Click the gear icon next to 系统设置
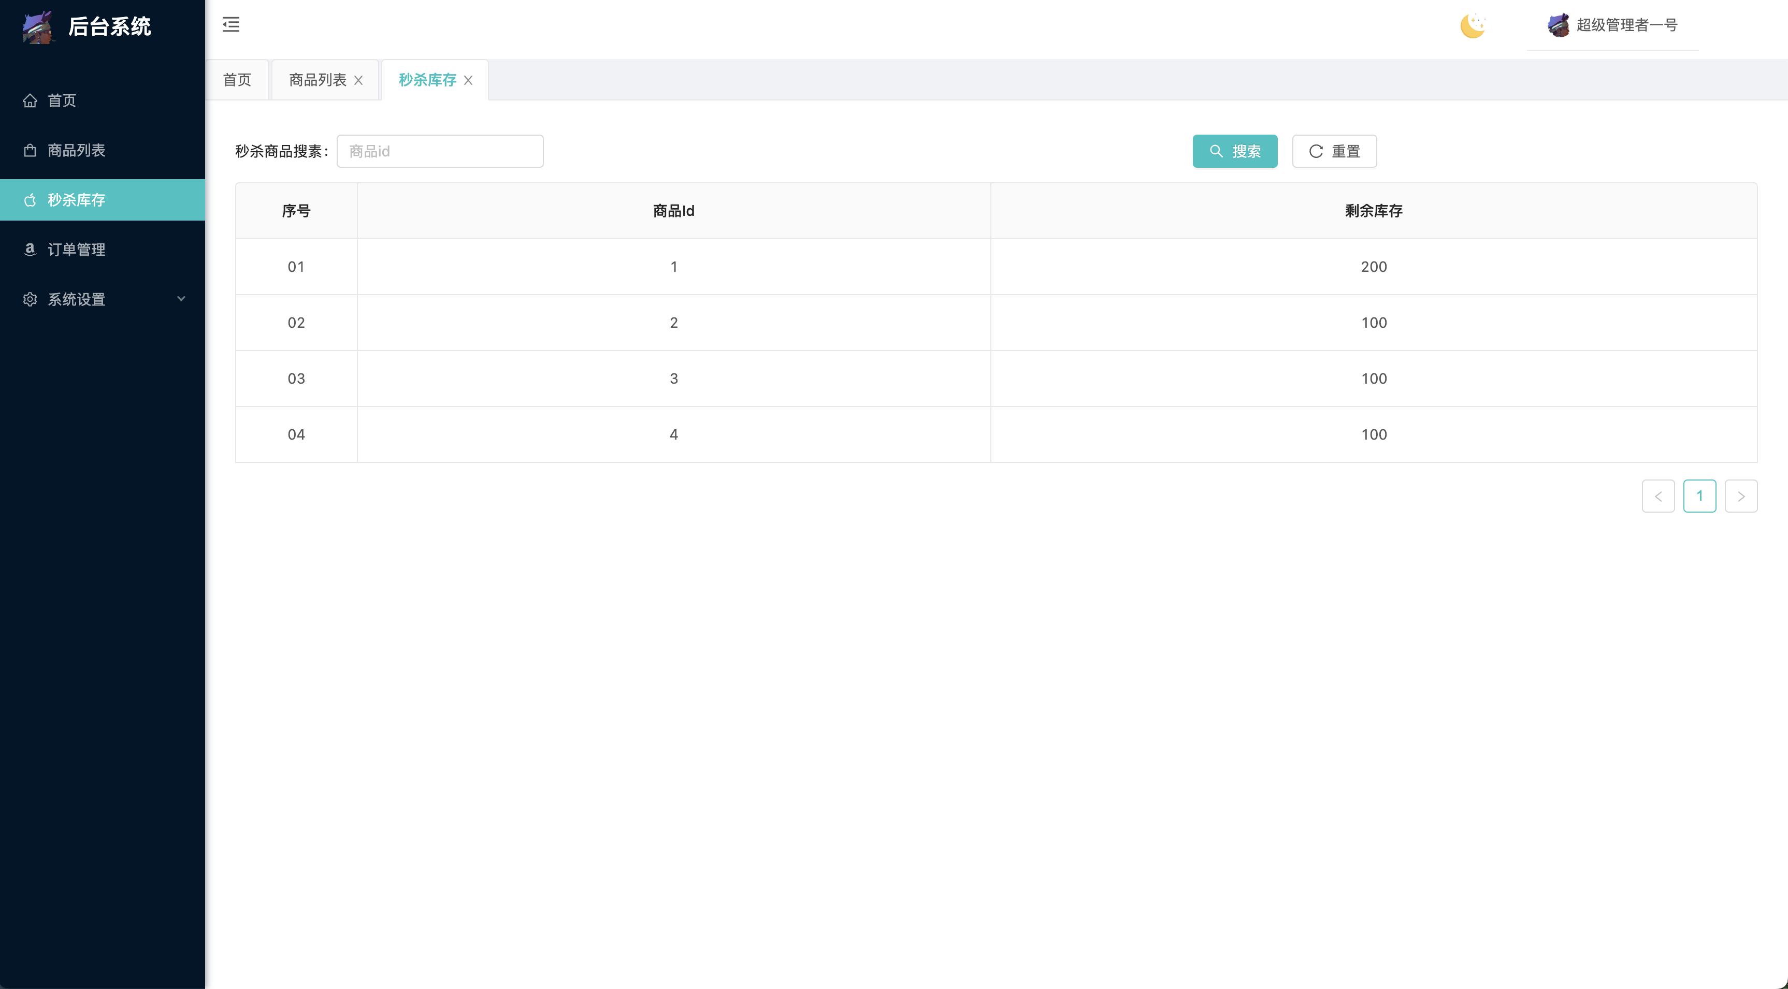1788x989 pixels. pyautogui.click(x=30, y=300)
